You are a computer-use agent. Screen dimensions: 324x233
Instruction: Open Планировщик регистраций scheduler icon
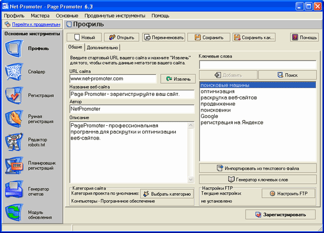(x=14, y=165)
